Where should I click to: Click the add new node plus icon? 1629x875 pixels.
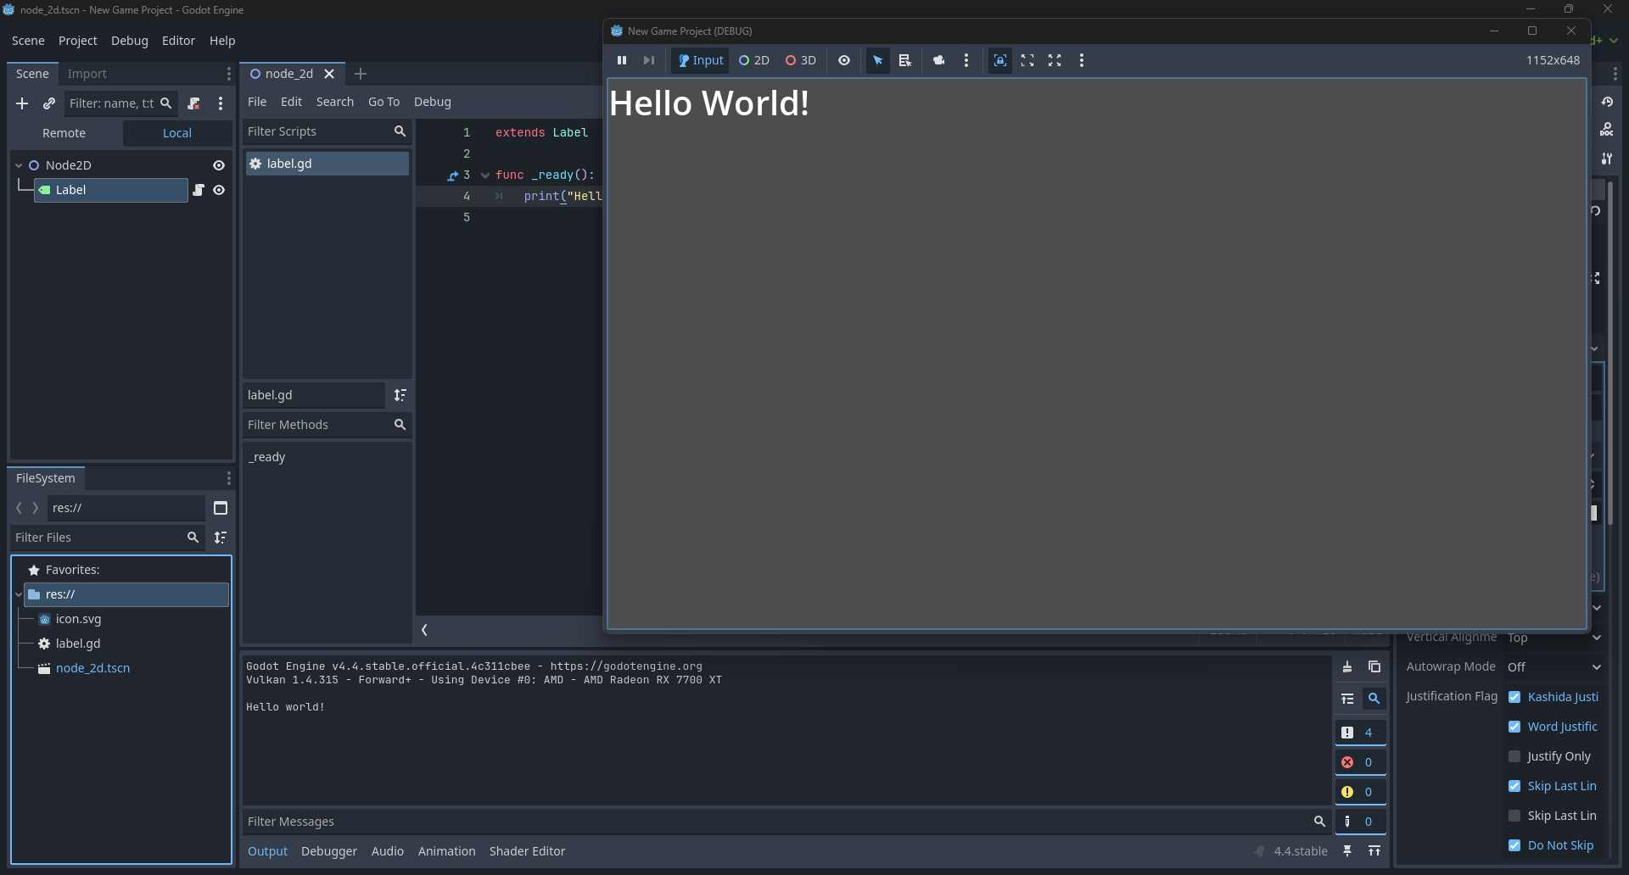pos(22,103)
